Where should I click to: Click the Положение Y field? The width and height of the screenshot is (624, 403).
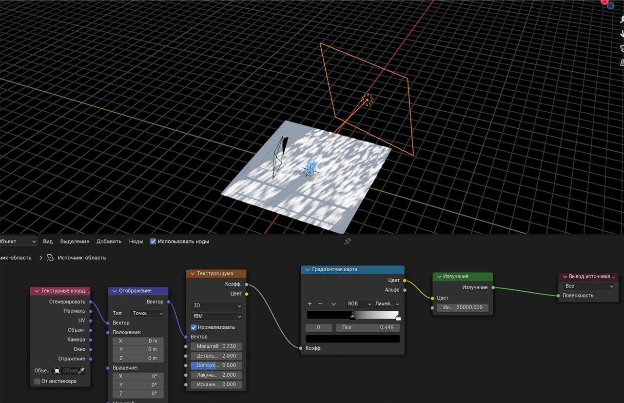coord(138,349)
